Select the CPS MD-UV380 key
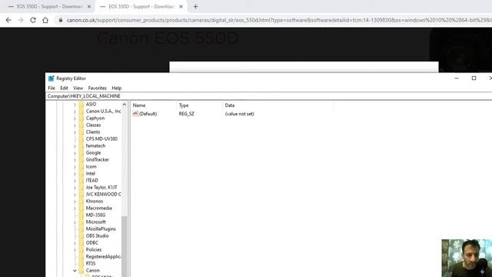This screenshot has height=277, width=492. coord(101,138)
